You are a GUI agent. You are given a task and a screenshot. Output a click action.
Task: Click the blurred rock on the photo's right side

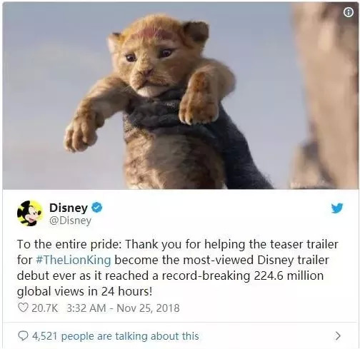tap(325, 95)
